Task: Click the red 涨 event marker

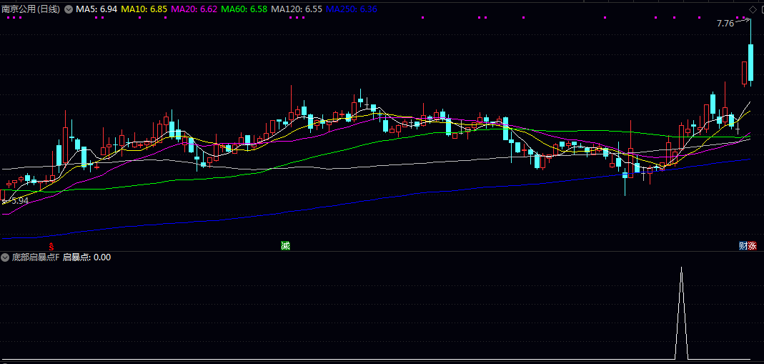Action: click(x=752, y=245)
